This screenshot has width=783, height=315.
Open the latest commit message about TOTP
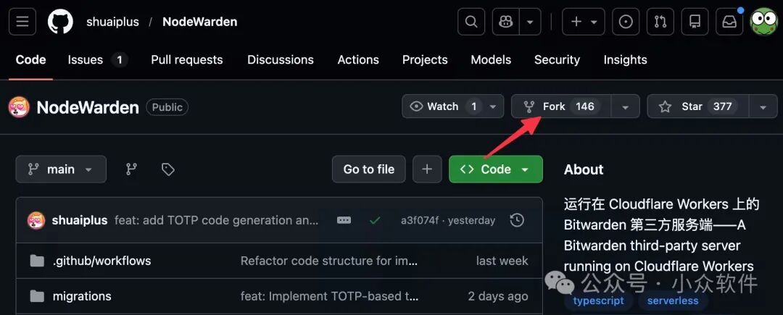tap(216, 220)
